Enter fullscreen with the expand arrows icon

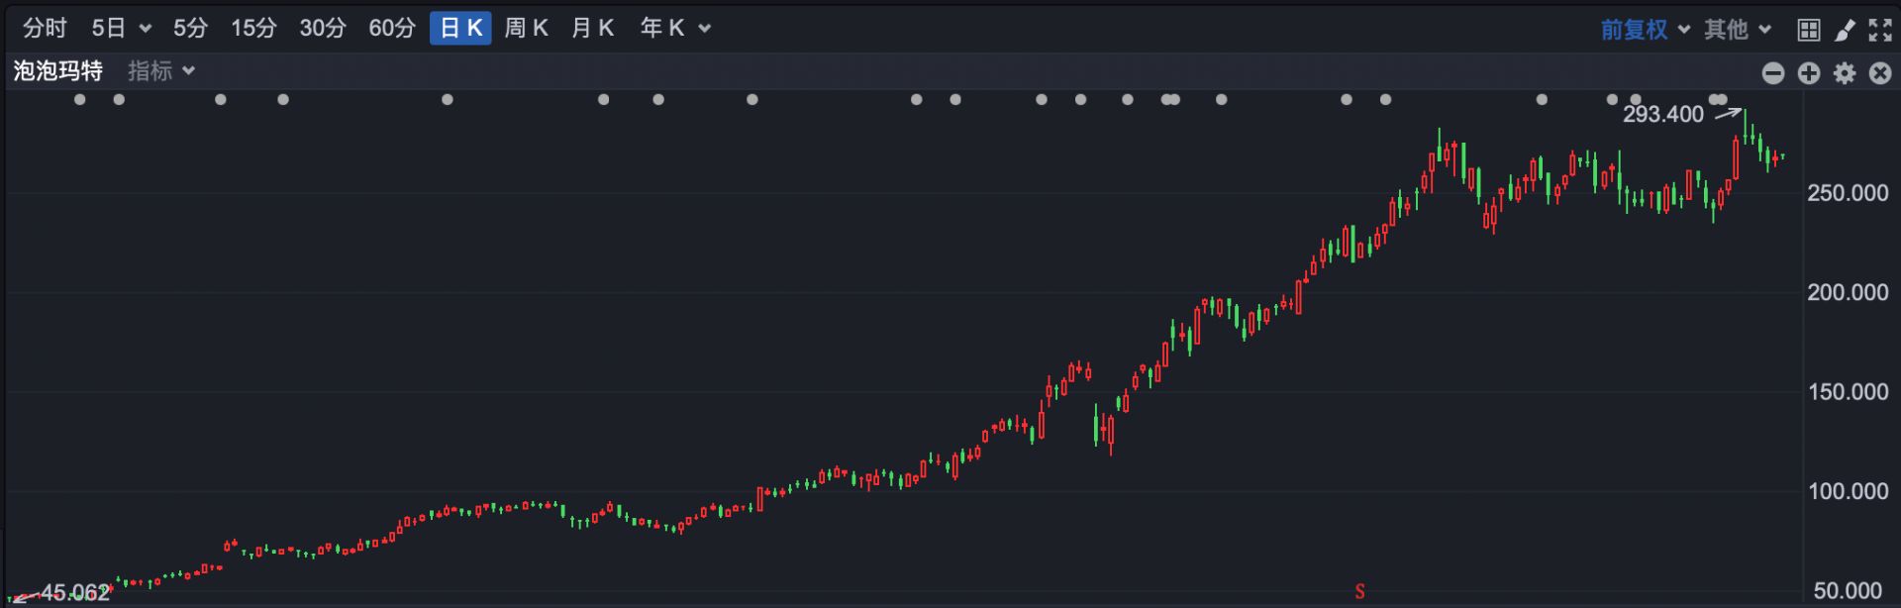click(x=1879, y=30)
